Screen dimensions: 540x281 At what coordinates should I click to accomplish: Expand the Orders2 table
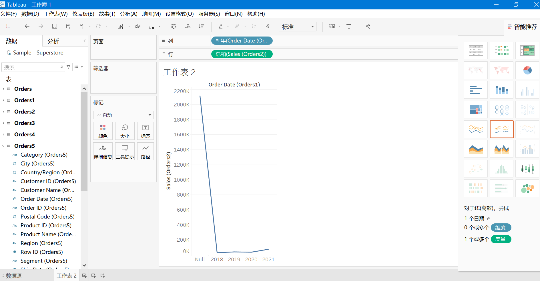(x=3, y=112)
